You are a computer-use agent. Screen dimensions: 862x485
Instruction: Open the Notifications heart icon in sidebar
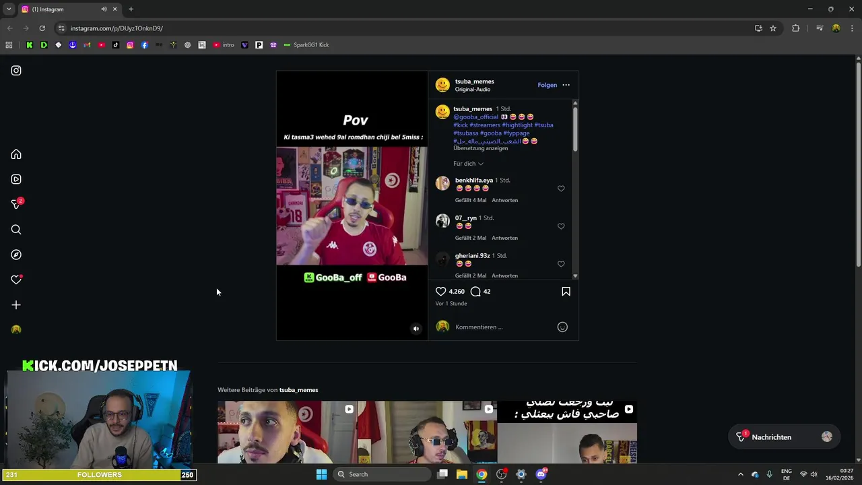pyautogui.click(x=16, y=280)
